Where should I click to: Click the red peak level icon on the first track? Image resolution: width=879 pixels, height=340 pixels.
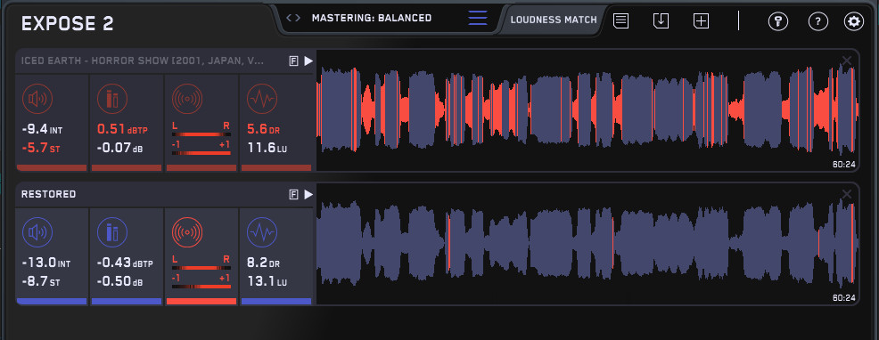(x=111, y=99)
